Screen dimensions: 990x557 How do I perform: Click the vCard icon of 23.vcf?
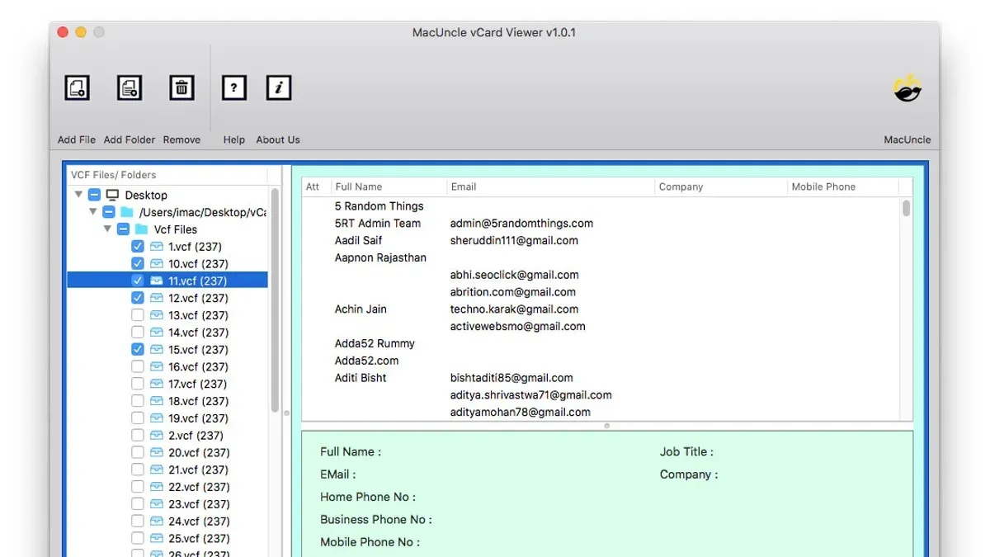157,504
